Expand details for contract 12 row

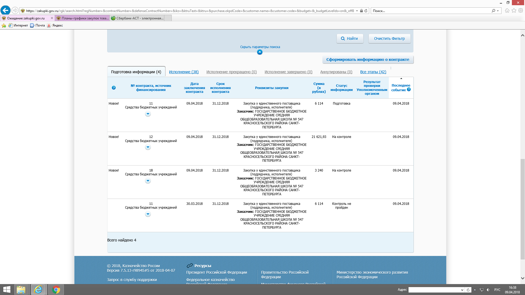(x=148, y=147)
